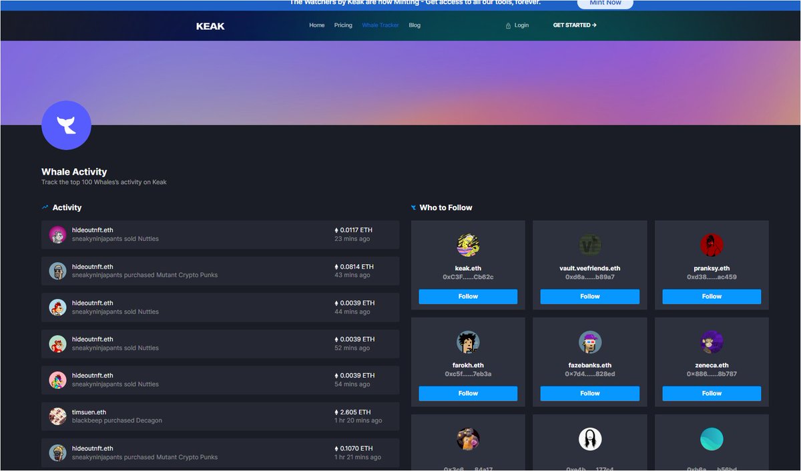This screenshot has width=801, height=471.
Task: Open the Blog page
Action: [x=415, y=25]
